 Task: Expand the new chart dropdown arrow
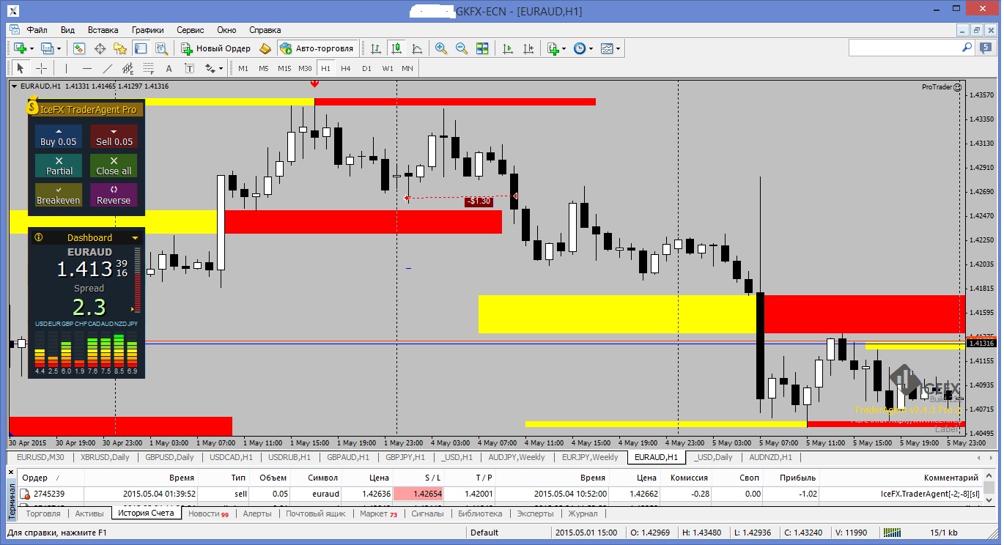(32, 48)
